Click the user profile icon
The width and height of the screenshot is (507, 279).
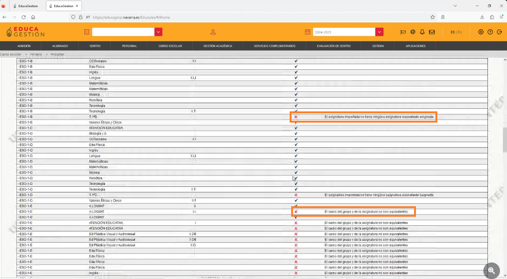213,32
